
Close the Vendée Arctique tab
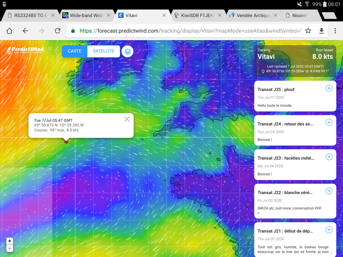(275, 15)
